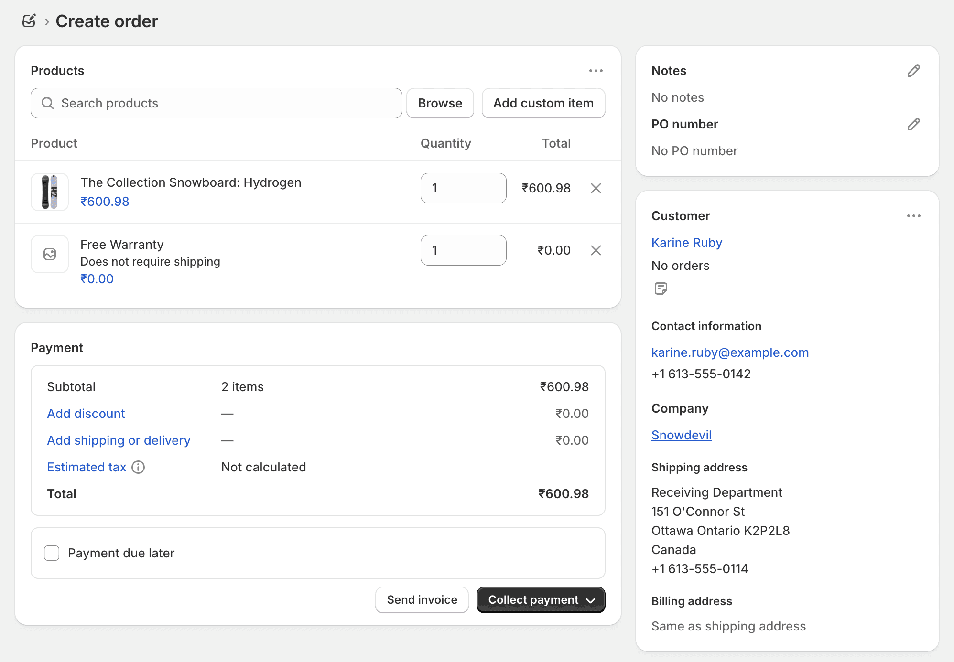Click the 'Not calculated' tax value

coord(263,467)
